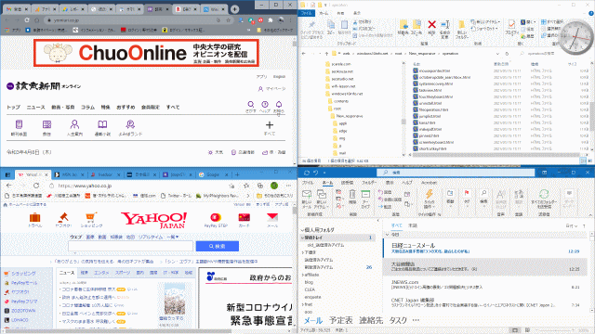Viewport: 595px width, 334px height.
Task: Compose with the 新しいメール icon in Outlook
Action: tap(307, 194)
